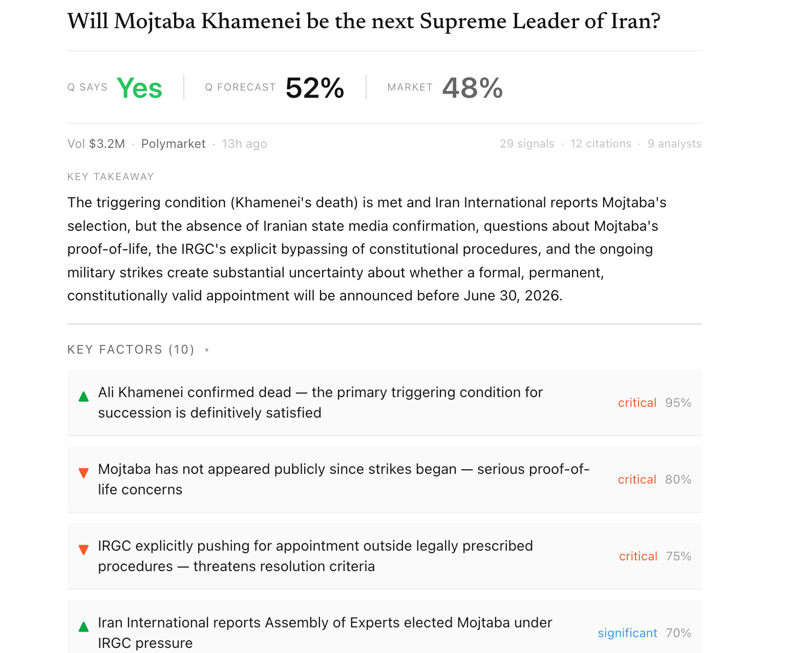This screenshot has width=807, height=653.
Task: Select the Ali Khamenei confirmed dead factor
Action: [385, 402]
